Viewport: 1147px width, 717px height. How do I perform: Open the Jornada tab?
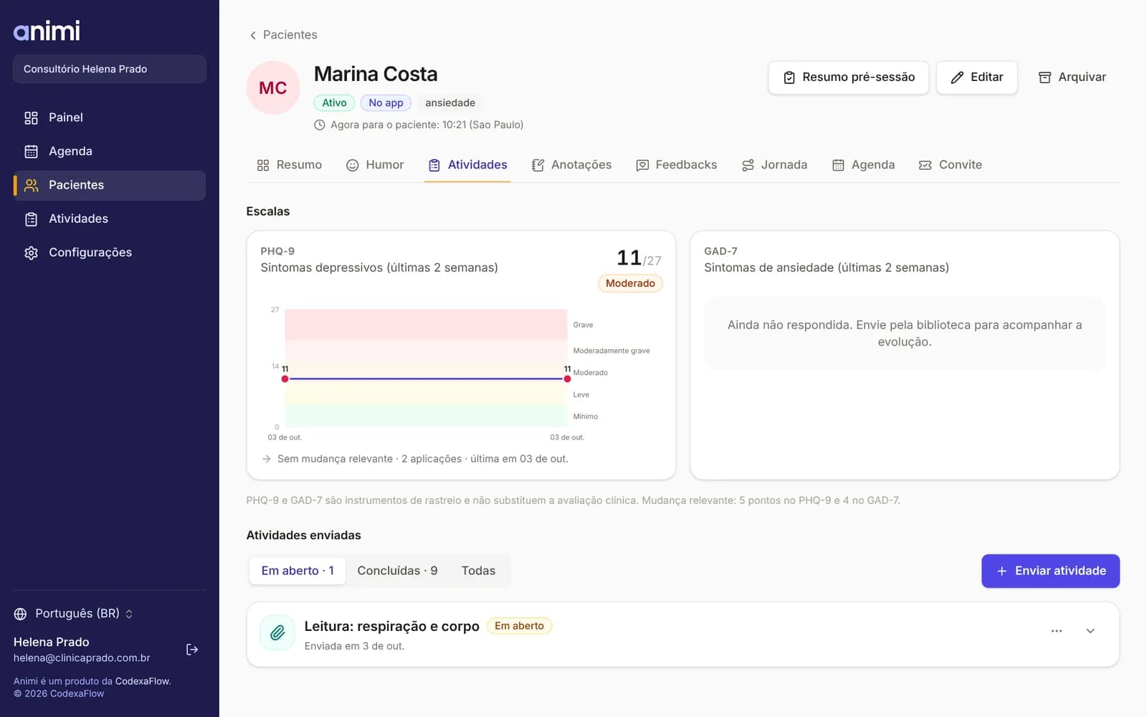774,165
